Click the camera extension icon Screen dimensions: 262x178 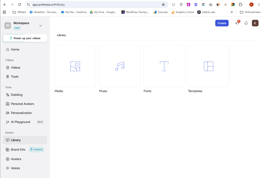coord(211,5)
